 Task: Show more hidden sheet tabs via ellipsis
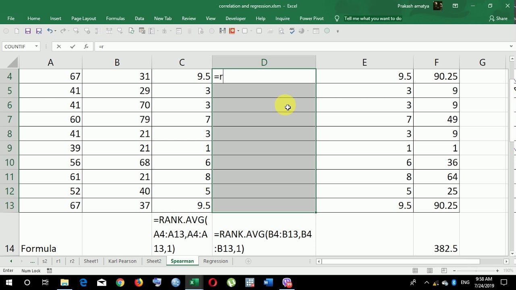(32, 261)
